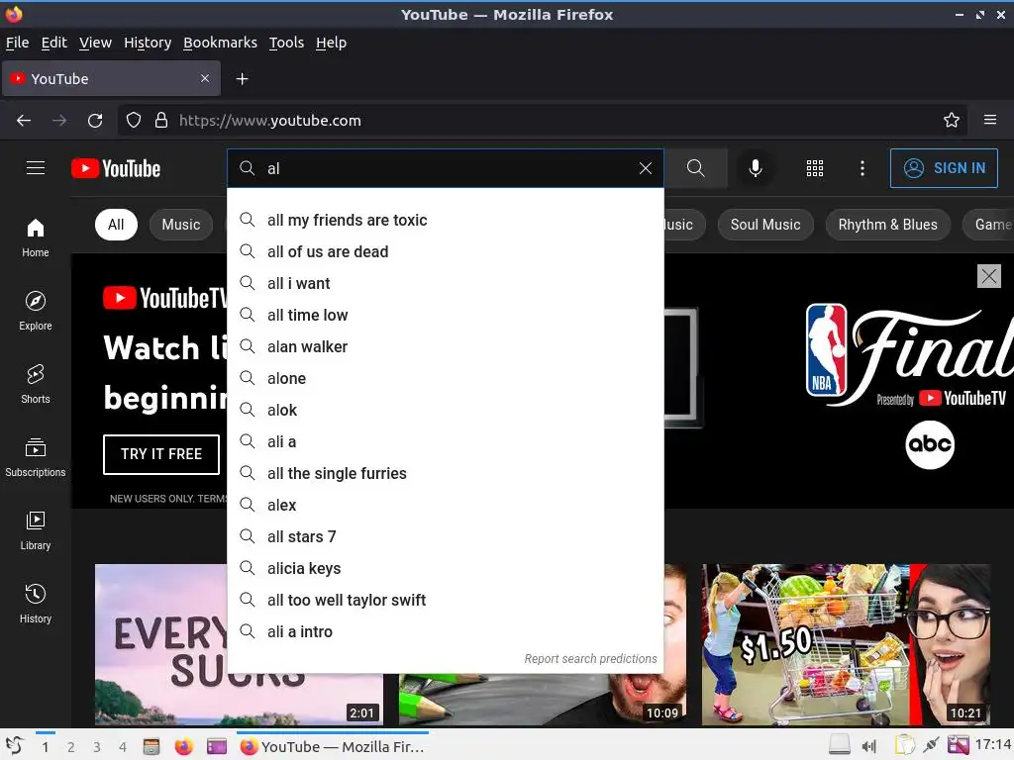Open Shorts in sidebar
Image resolution: width=1014 pixels, height=760 pixels.
pos(36,384)
